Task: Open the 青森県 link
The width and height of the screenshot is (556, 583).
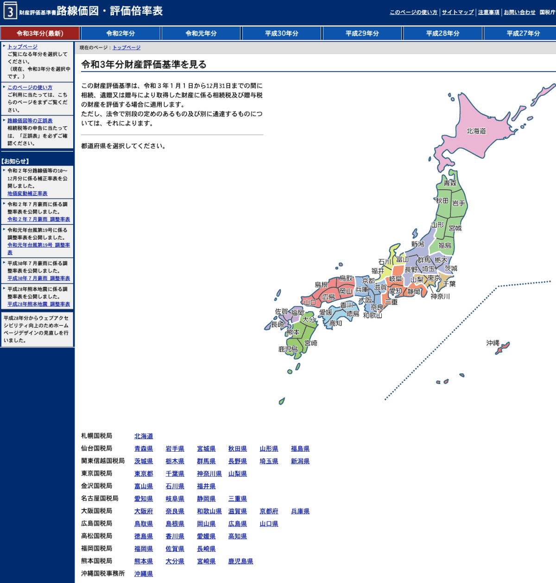Action: pyautogui.click(x=144, y=449)
